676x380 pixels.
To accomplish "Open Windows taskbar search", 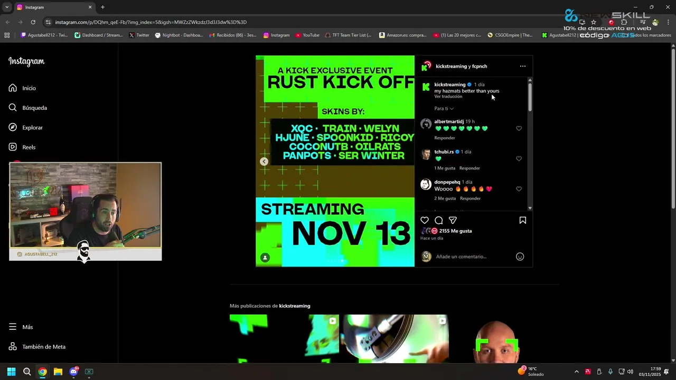I will [27, 372].
